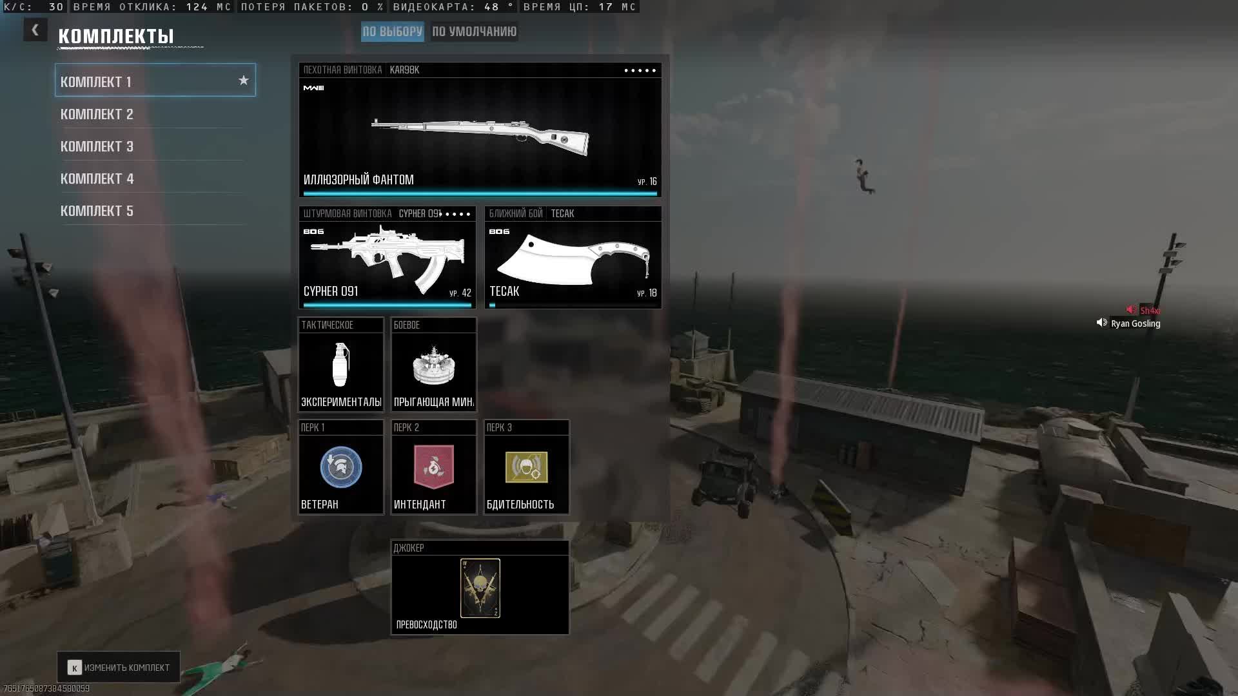Click Ryan Gosling voice chat speaker icon

(1101, 323)
